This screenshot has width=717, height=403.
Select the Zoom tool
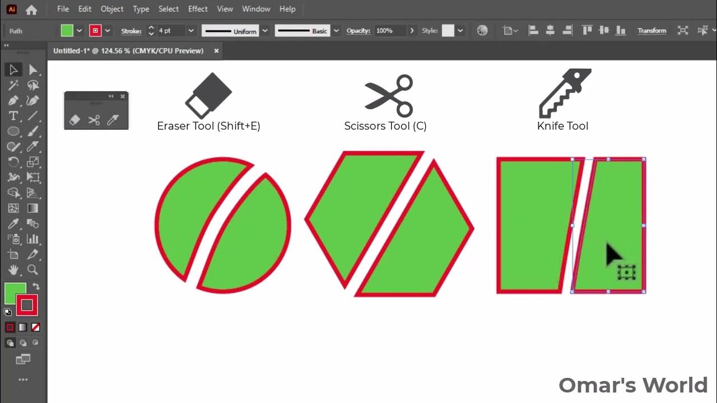tap(33, 270)
